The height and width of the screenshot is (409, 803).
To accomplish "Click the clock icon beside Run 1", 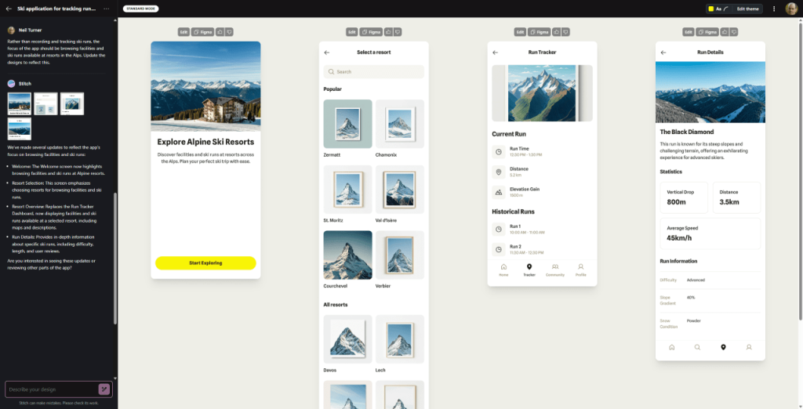I will pyautogui.click(x=499, y=229).
